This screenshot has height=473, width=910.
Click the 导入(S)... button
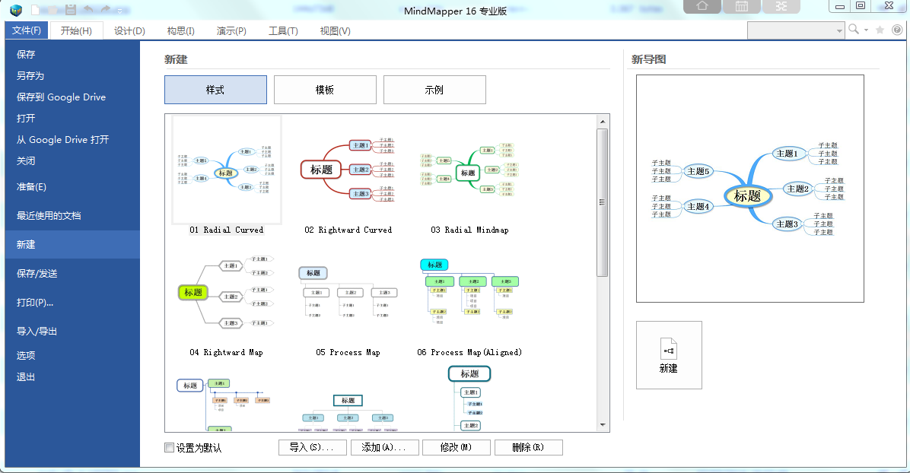tap(312, 447)
